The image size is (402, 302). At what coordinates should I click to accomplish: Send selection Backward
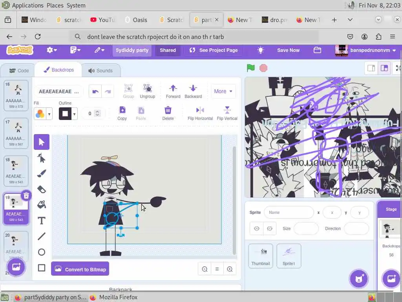pos(193,91)
